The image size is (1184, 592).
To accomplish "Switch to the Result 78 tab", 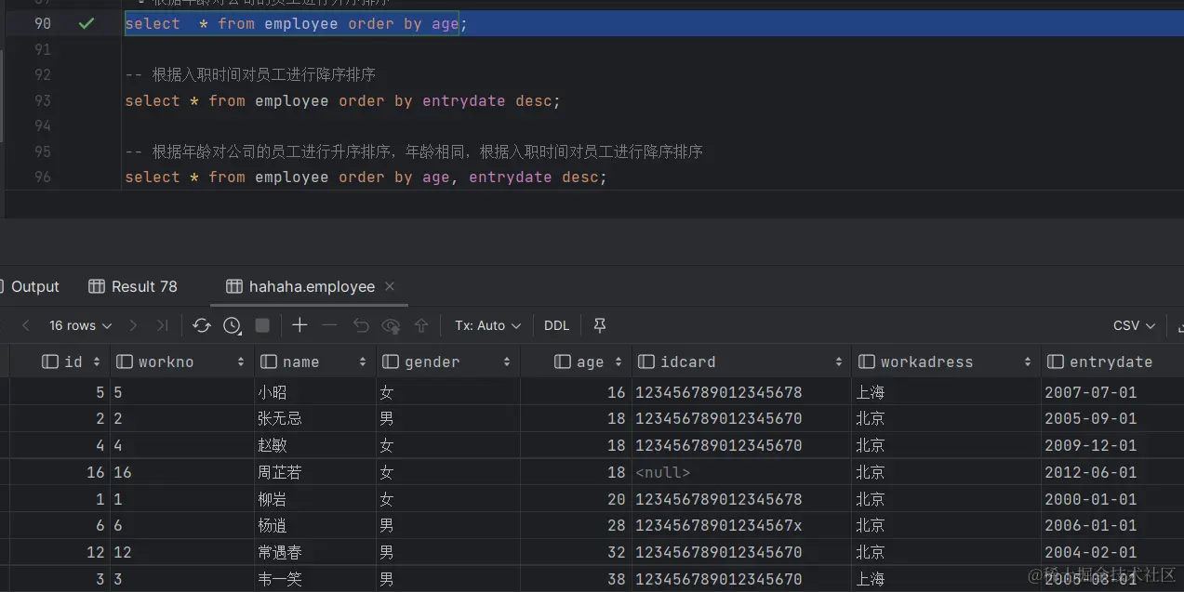I will point(133,286).
